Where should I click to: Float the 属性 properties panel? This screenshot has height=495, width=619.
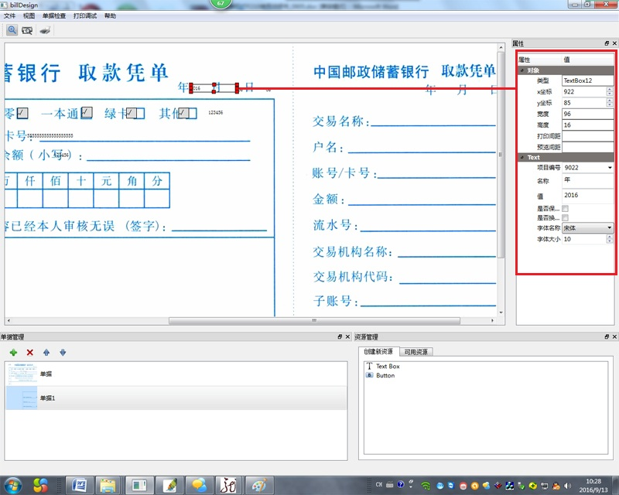click(607, 43)
